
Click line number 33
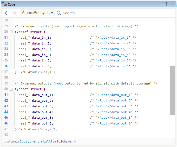click(6, 49)
